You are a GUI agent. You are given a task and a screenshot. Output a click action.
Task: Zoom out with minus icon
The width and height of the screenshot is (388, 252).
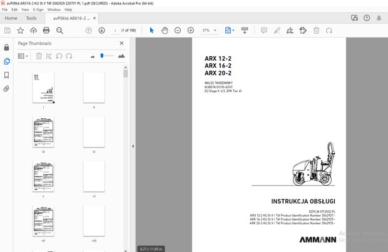pos(178,31)
